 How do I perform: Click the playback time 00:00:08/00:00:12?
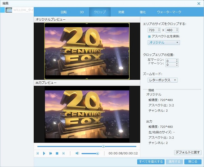pyautogui.click(x=123, y=153)
